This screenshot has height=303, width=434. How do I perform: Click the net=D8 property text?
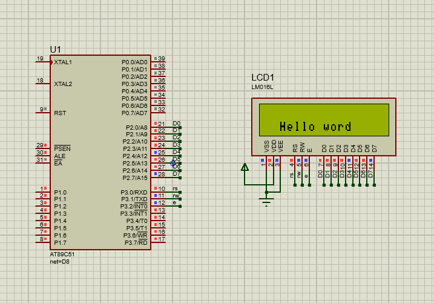(60, 261)
